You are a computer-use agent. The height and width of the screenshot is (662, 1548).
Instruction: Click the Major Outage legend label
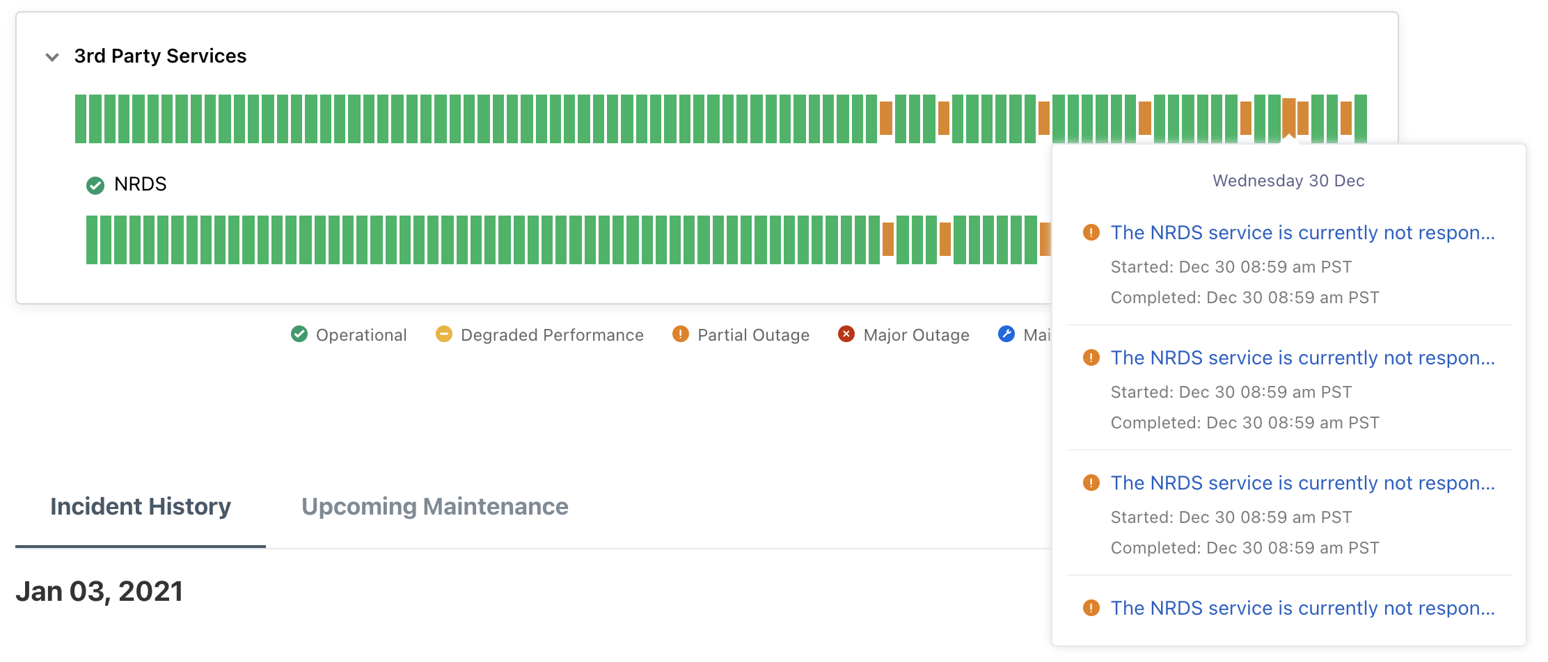click(x=917, y=335)
